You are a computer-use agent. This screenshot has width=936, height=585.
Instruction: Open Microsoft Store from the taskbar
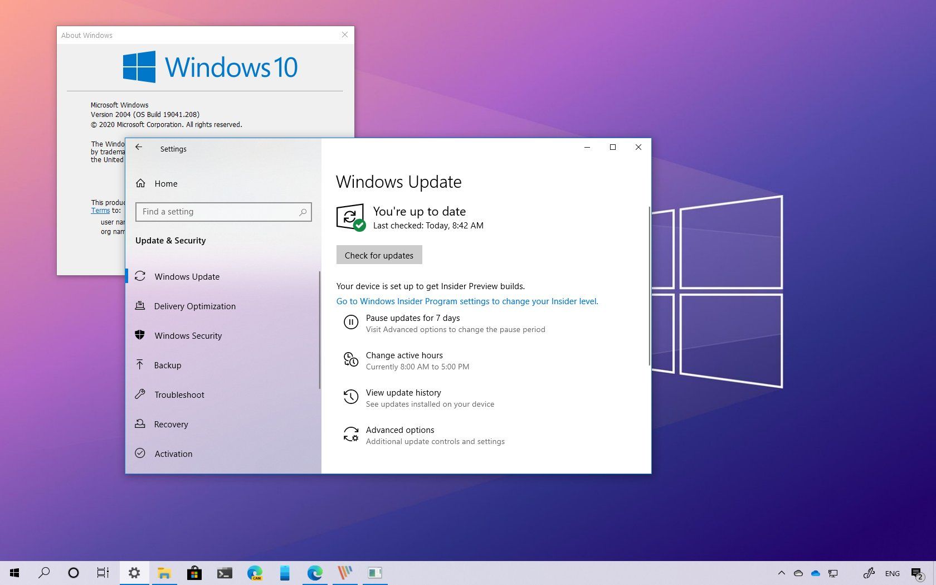pos(194,573)
